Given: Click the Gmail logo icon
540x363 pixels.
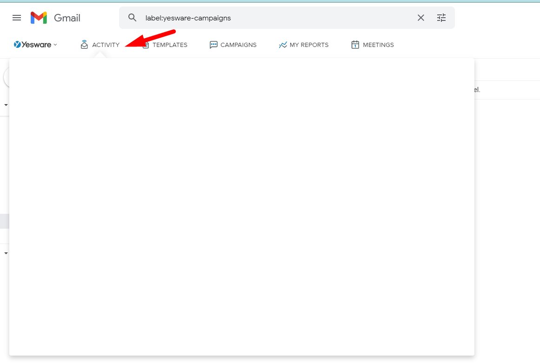Looking at the screenshot, I should point(39,18).
